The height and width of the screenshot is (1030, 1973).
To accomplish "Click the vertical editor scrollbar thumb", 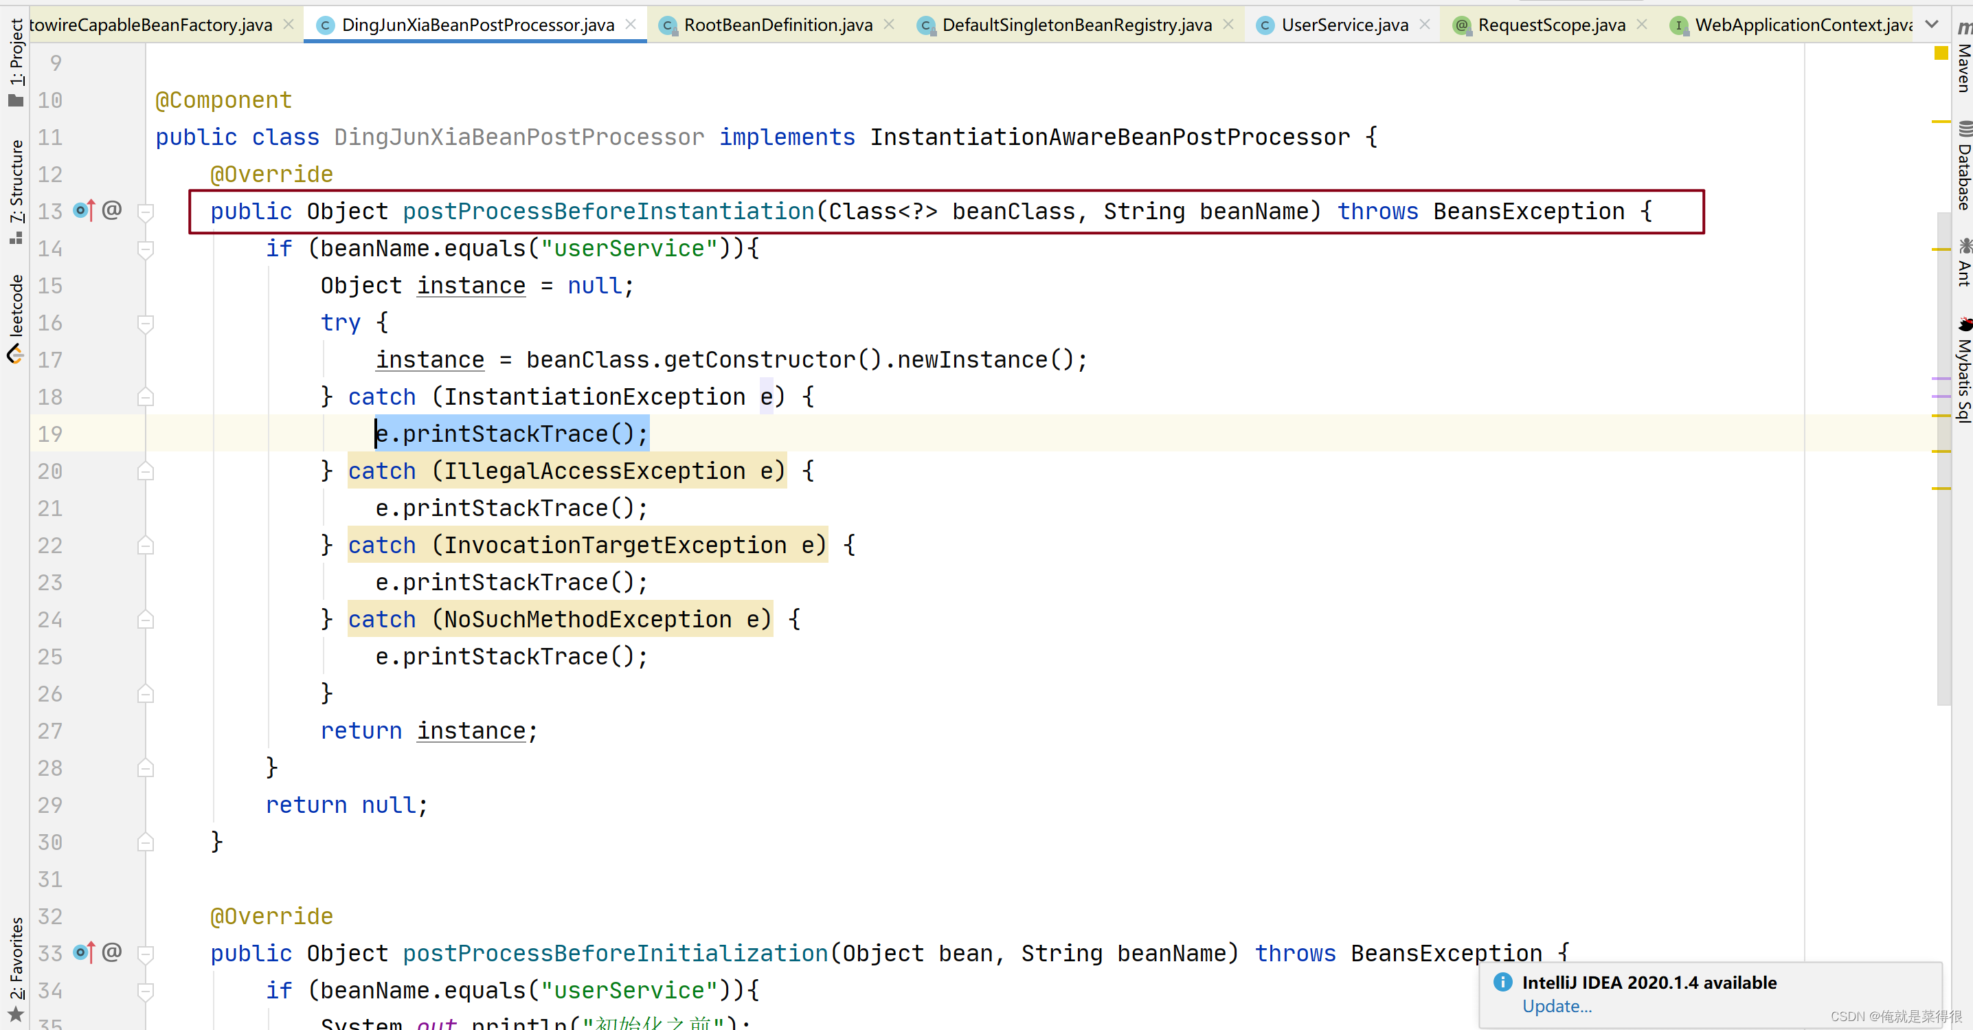I will point(1943,460).
